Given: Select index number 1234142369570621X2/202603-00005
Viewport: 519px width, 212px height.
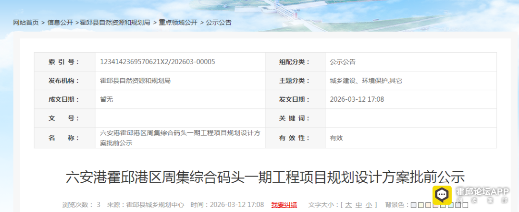Looking at the screenshot, I should pyautogui.click(x=158, y=62).
